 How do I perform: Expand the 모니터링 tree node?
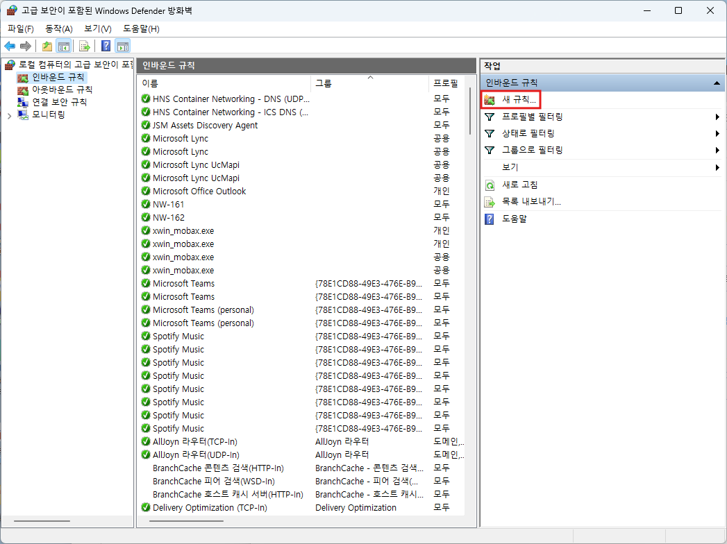[9, 115]
